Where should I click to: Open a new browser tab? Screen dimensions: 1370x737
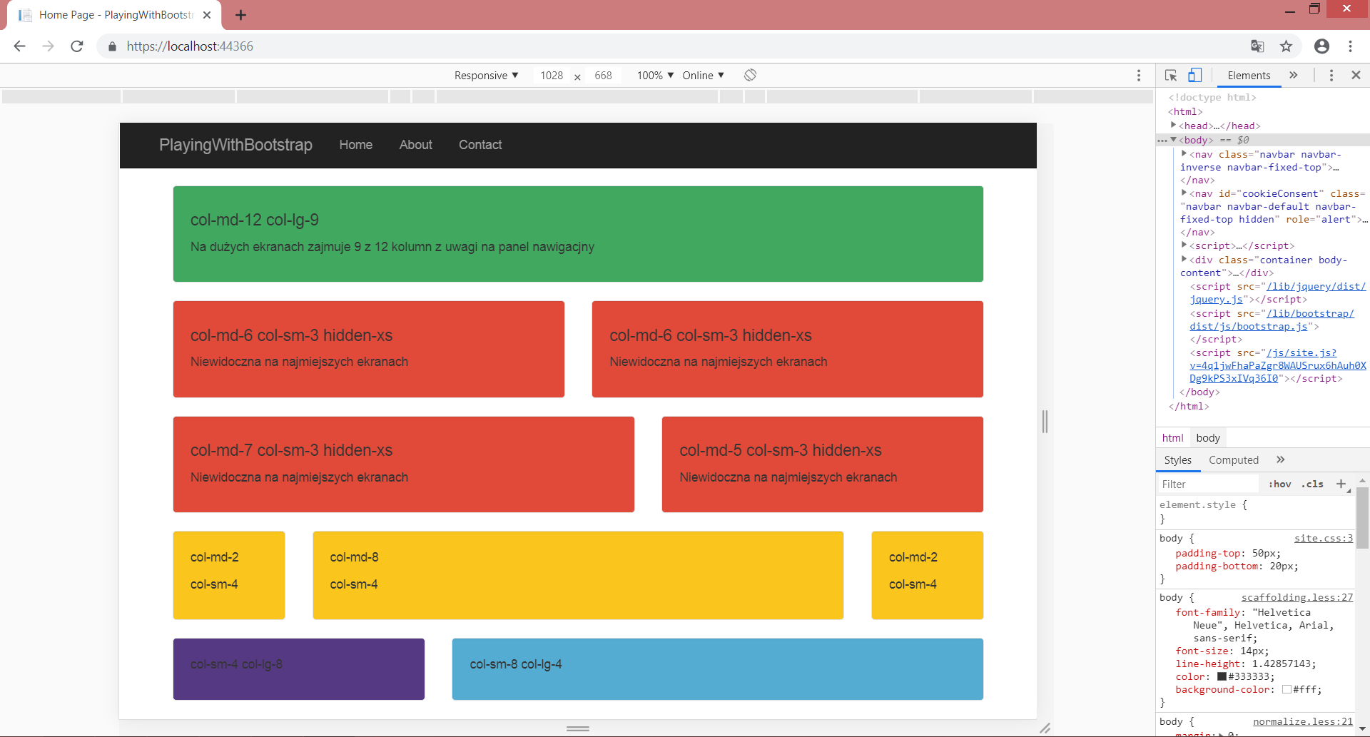tap(240, 15)
